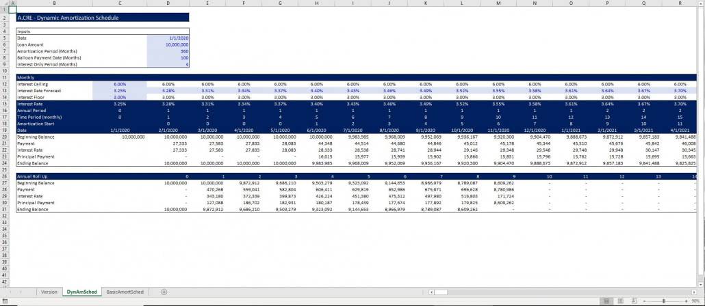
Task: Click the Date input cell 1/1/2020
Action: point(168,38)
